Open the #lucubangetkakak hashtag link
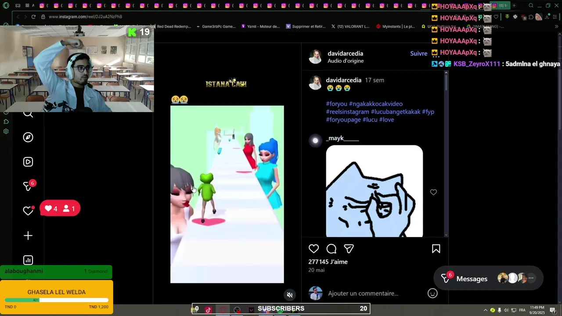This screenshot has width=562, height=316. [x=396, y=112]
